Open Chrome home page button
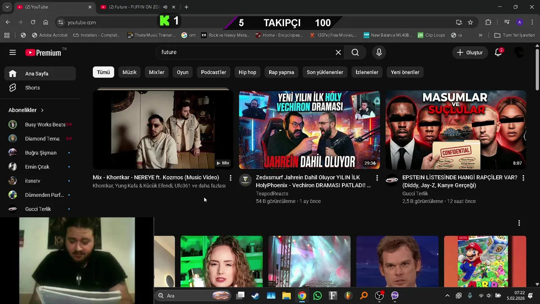Image resolution: width=540 pixels, height=304 pixels. pos(46,22)
